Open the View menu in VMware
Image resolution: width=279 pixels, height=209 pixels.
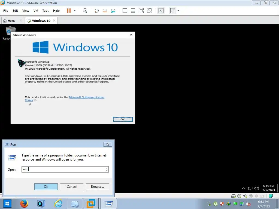pyautogui.click(x=26, y=11)
